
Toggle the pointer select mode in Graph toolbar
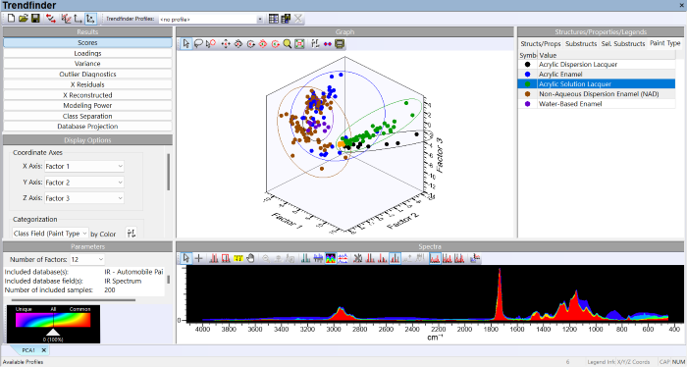click(186, 44)
